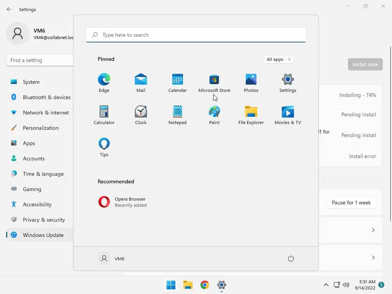Image resolution: width=392 pixels, height=294 pixels.
Task: Launch Google Chrome from the taskbar
Action: click(204, 285)
